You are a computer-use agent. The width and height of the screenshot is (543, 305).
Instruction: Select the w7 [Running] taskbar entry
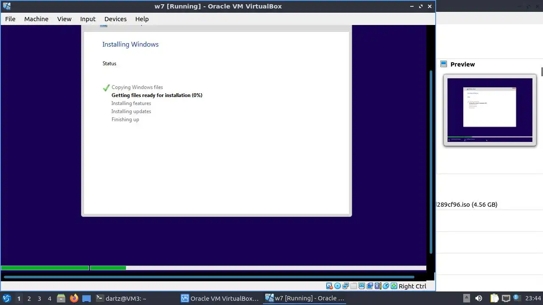tap(305, 298)
